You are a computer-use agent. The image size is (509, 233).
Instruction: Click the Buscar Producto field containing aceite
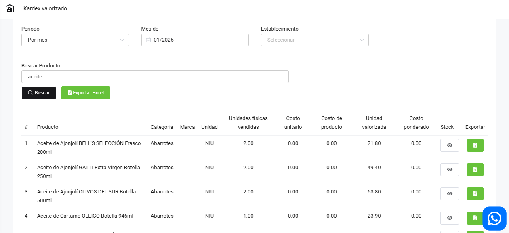[x=155, y=77]
